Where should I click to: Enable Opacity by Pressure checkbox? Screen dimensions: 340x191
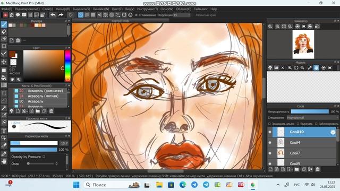coord(44,157)
